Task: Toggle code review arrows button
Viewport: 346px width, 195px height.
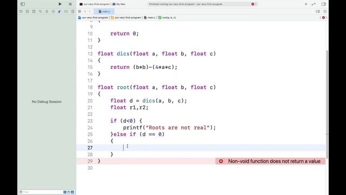Action: 314,4
